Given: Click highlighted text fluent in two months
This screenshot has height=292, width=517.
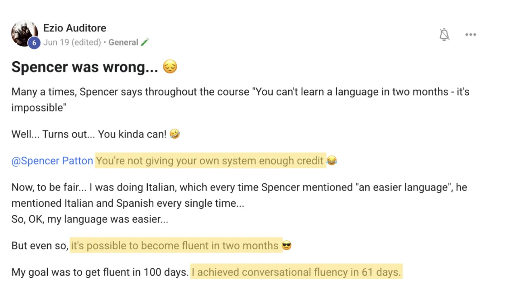Looking at the screenshot, I should click(x=174, y=245).
